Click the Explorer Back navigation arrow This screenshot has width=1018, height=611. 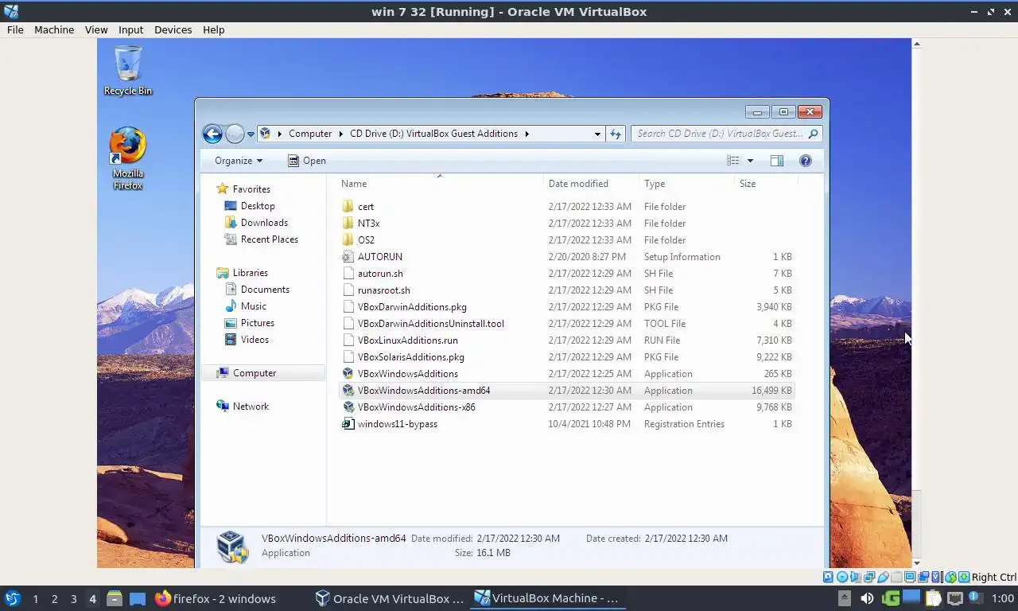(x=212, y=134)
